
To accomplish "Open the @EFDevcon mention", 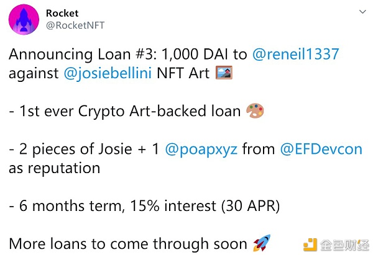I will 321,149.
